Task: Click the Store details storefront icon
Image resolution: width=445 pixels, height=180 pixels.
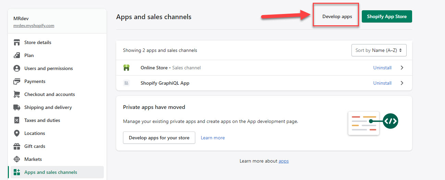Action: tap(17, 42)
